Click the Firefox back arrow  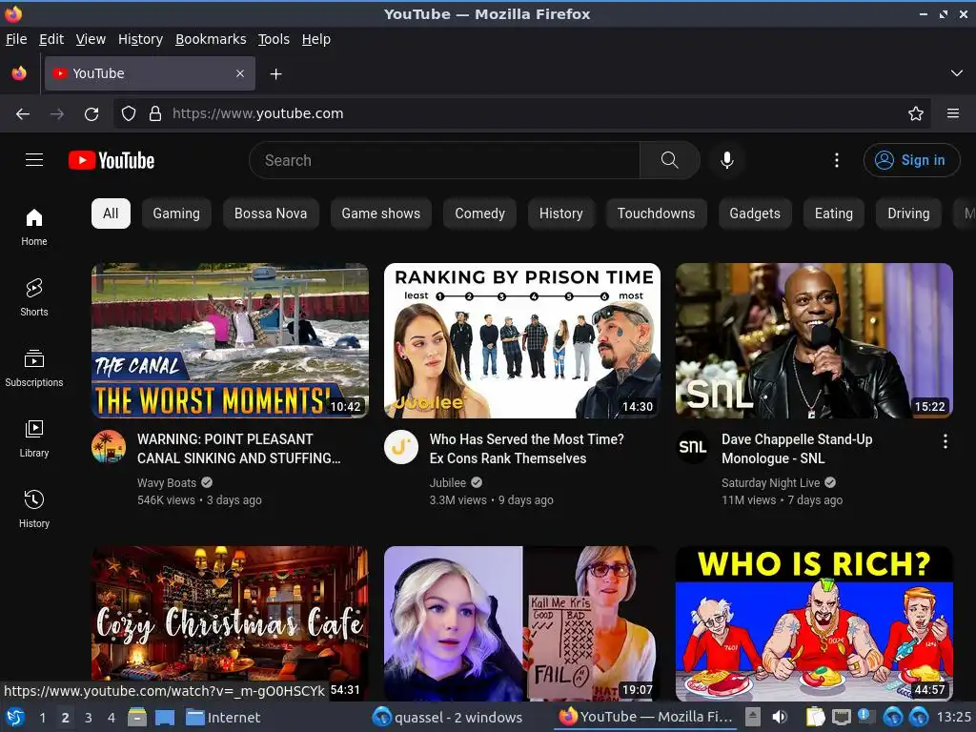pos(23,114)
